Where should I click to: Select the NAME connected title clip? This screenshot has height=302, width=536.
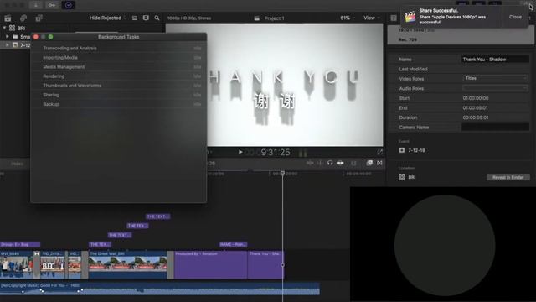233,244
